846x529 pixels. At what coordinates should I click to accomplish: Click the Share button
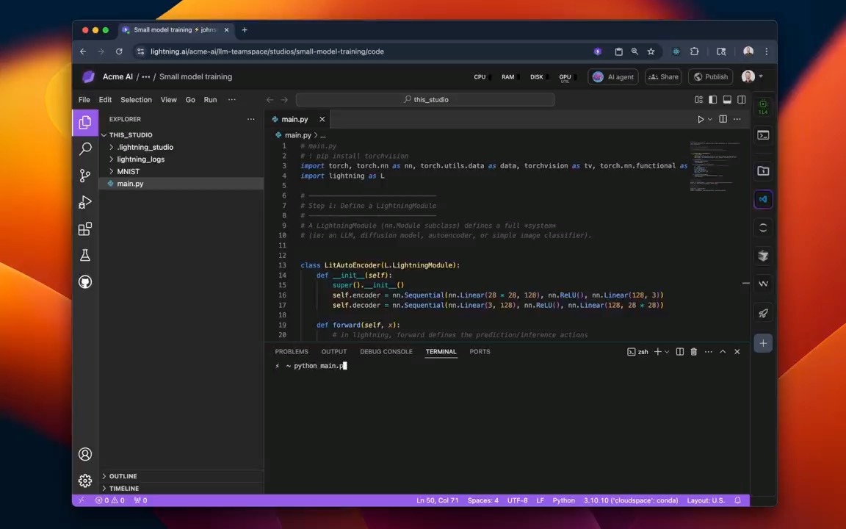pos(663,76)
